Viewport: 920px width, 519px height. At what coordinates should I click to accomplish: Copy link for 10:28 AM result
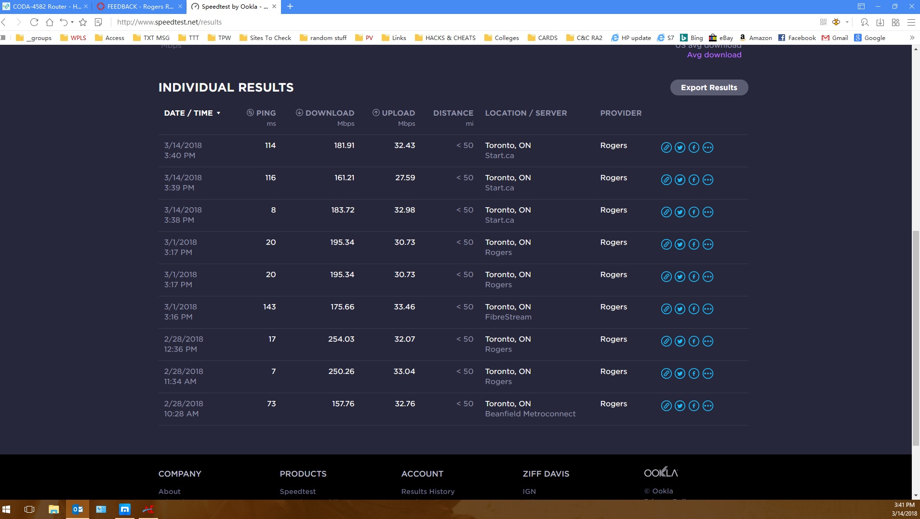click(x=666, y=406)
